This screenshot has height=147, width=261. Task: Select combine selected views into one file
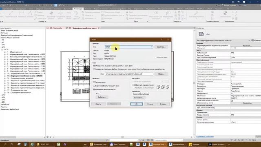[x=94, y=66]
